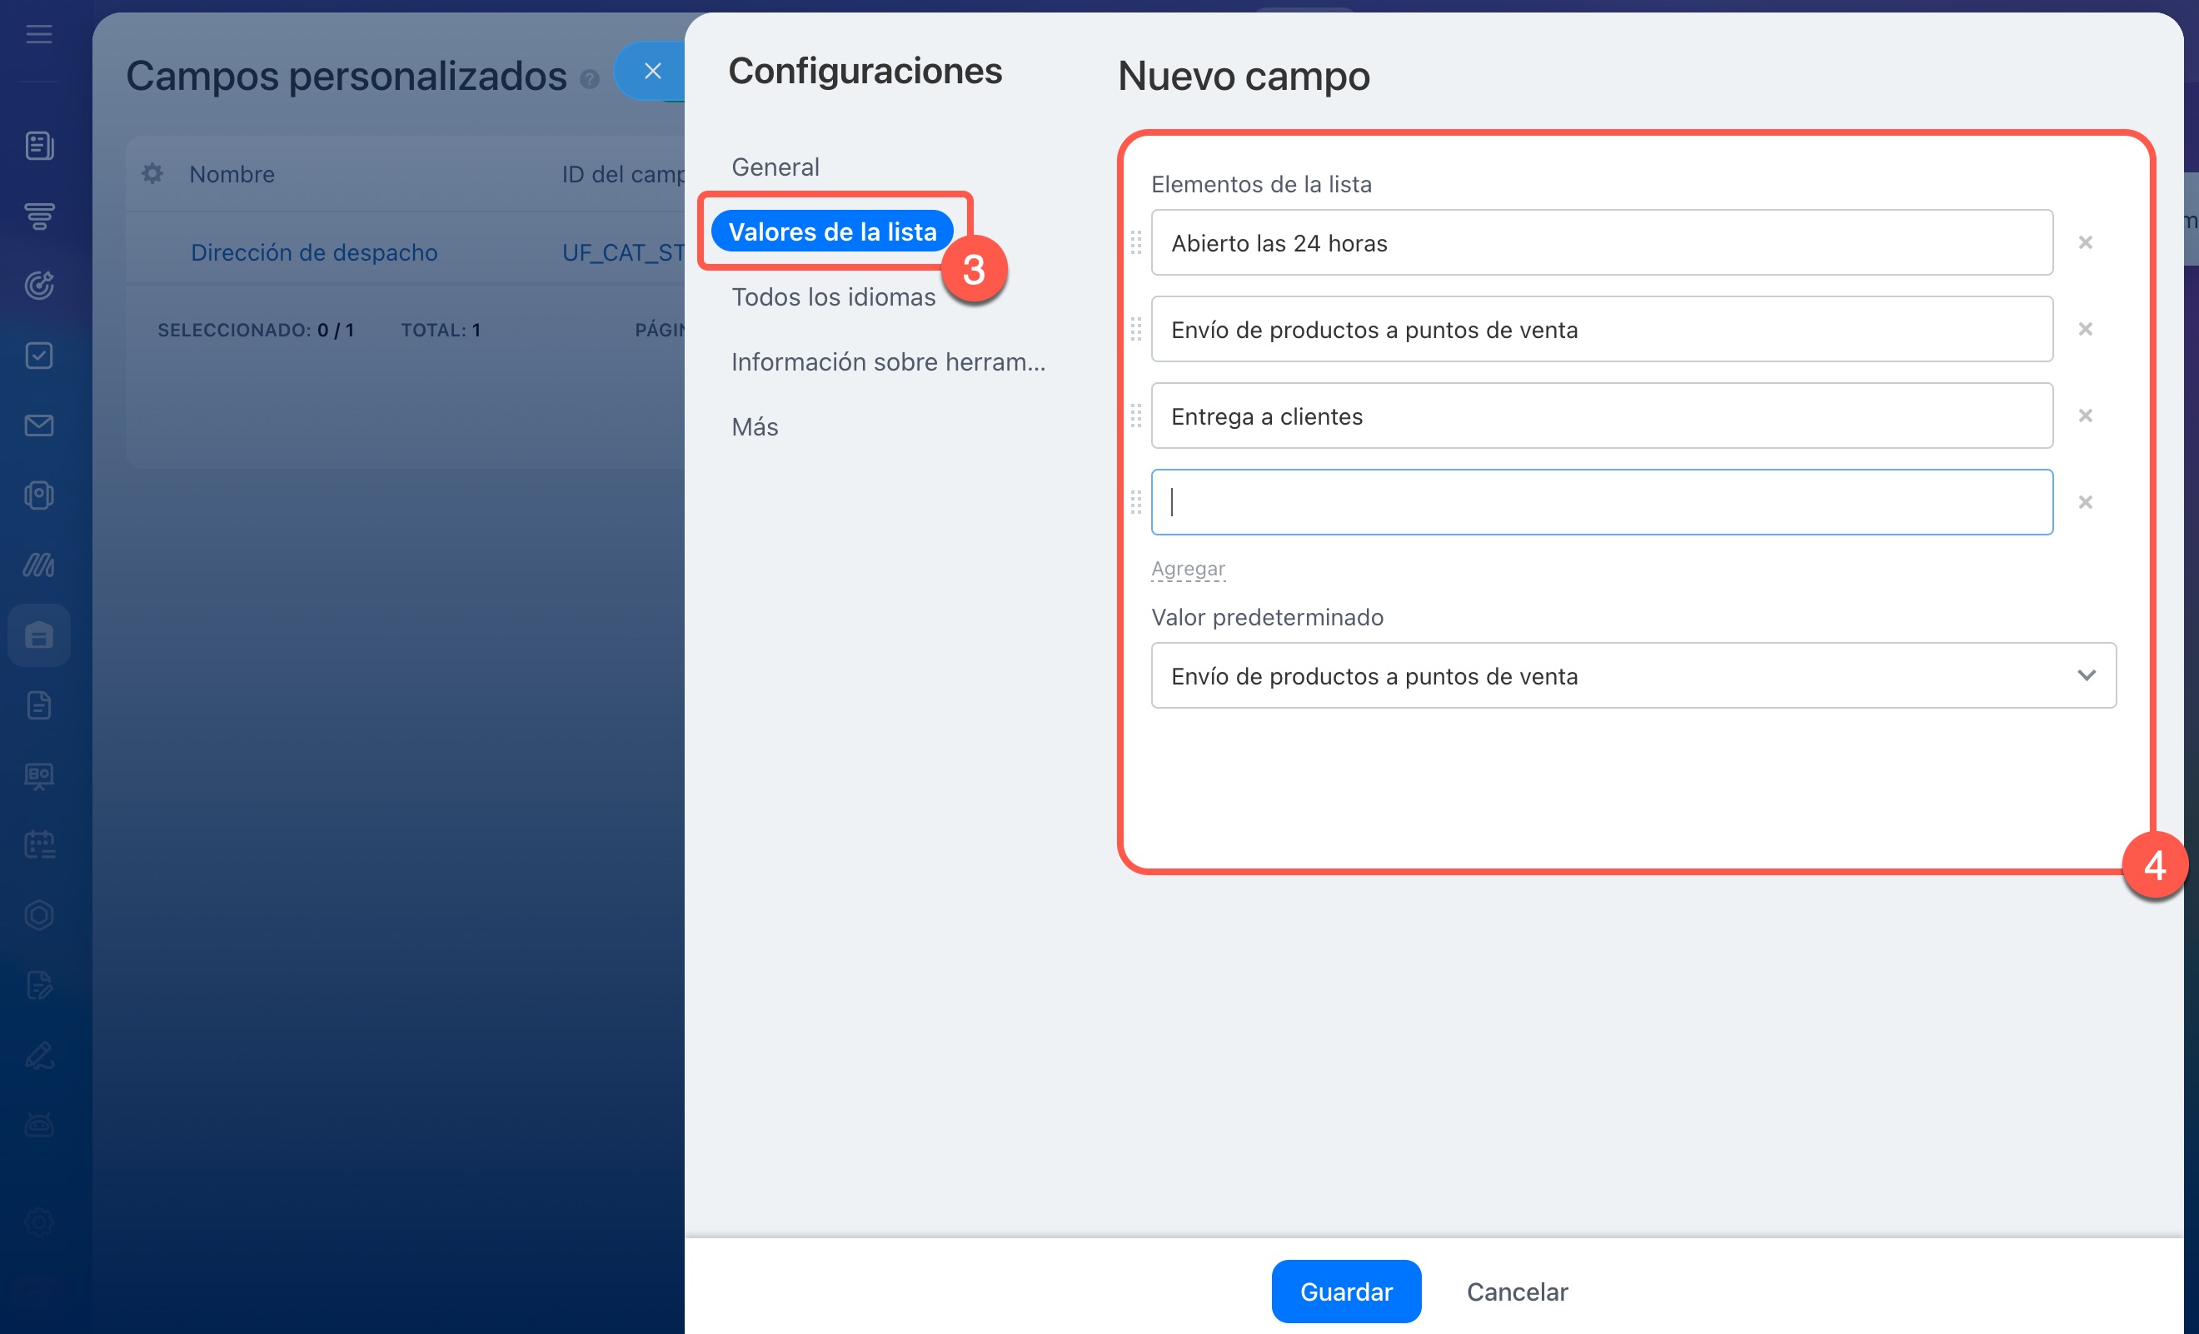Click the gear icon in table header

point(152,173)
